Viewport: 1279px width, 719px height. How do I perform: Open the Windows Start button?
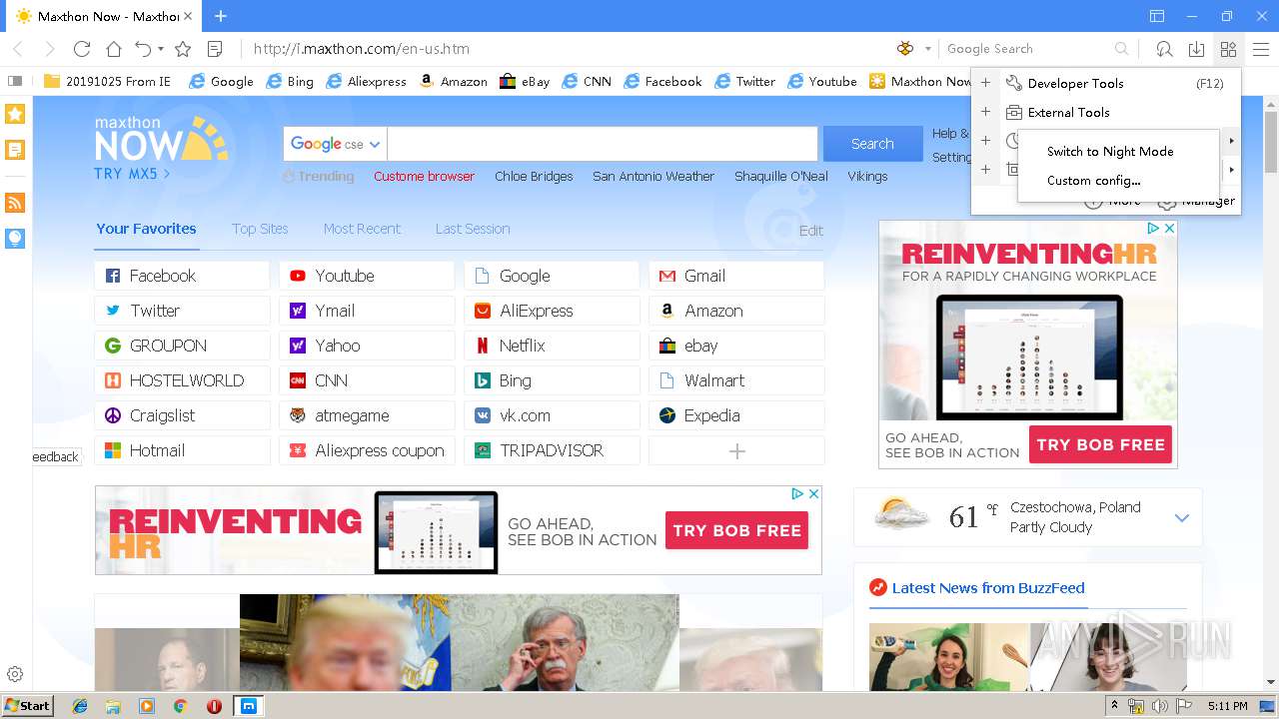[x=28, y=705]
